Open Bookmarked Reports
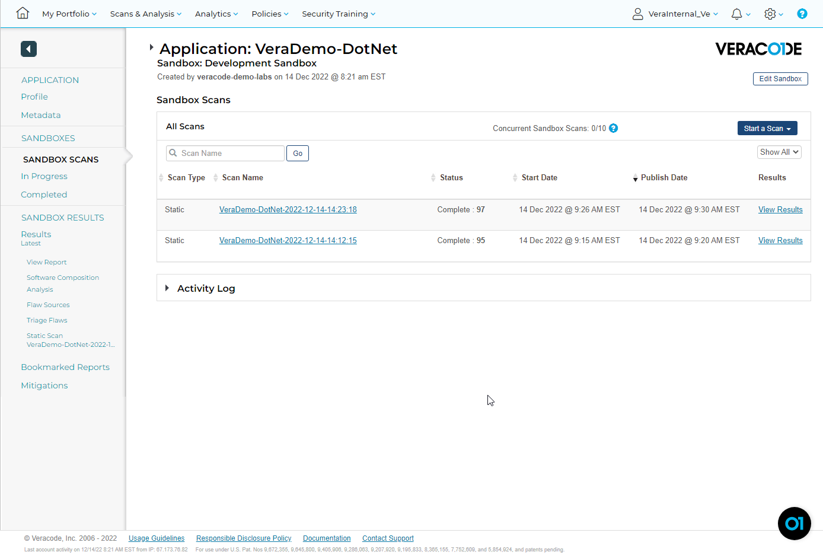 click(65, 367)
